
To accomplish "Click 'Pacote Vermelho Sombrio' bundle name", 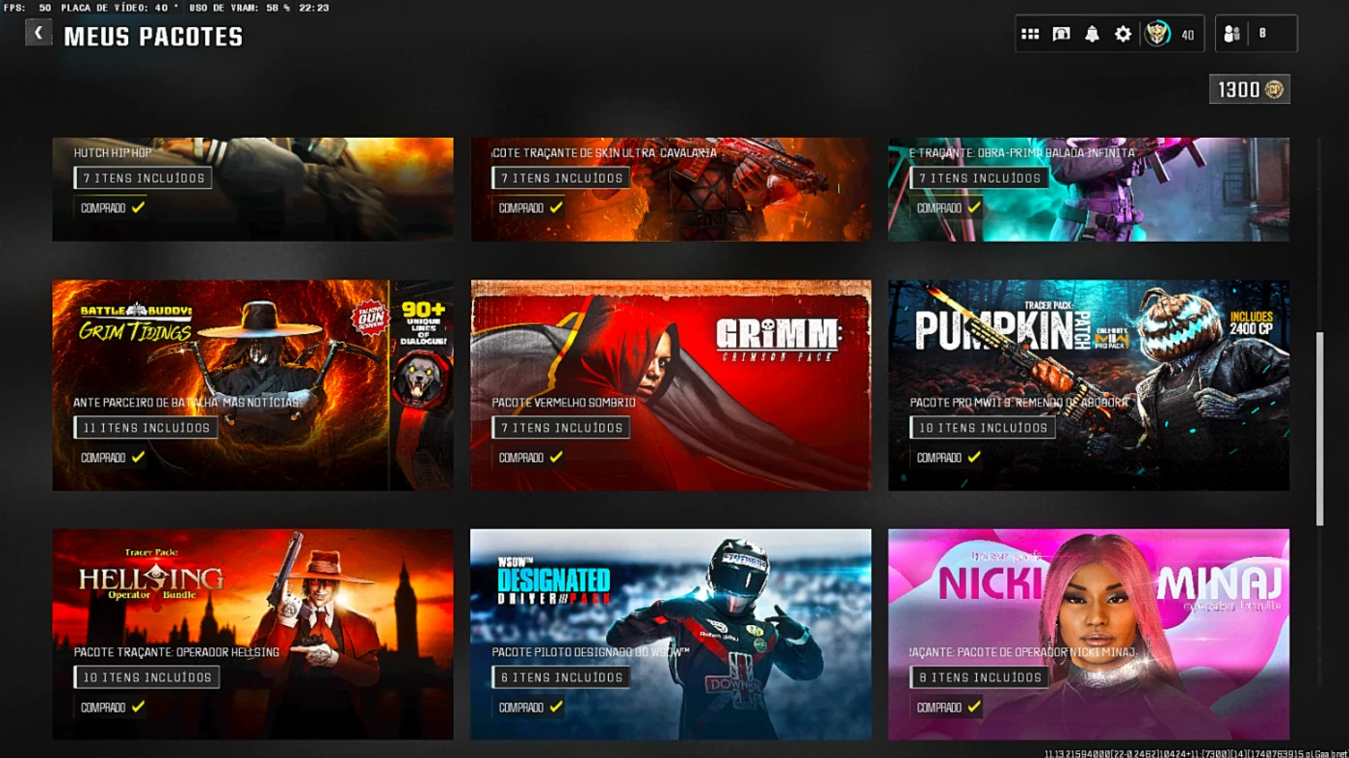I will coord(564,403).
